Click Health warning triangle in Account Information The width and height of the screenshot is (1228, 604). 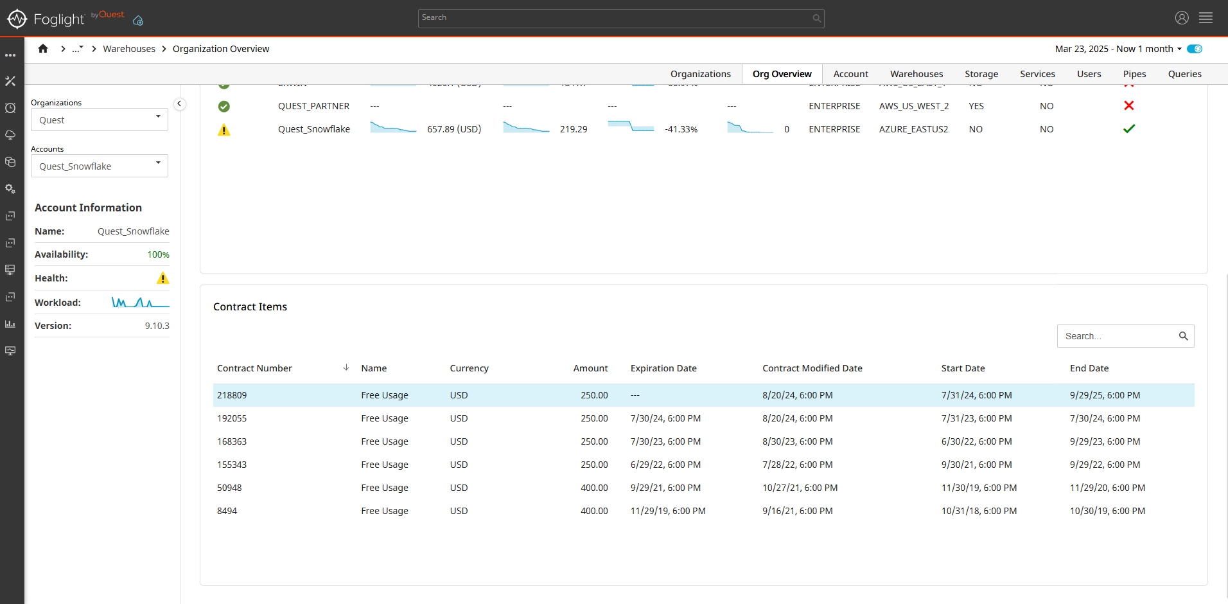point(163,278)
